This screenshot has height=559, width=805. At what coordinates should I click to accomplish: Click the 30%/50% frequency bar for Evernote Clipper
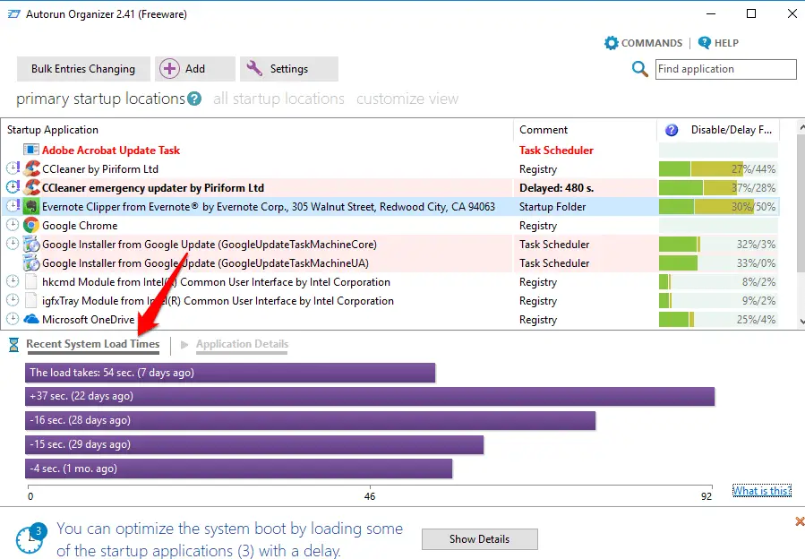click(718, 207)
